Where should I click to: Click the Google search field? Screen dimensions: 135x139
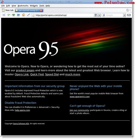(114, 15)
